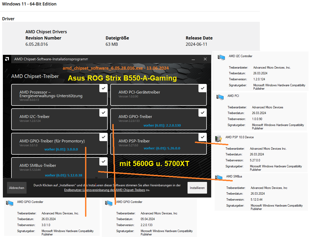This screenshot has width=309, height=237.
Task: Uncheck the AMD GPIO-Treiber version 2.2.0.133 checkbox
Action: coord(203,113)
